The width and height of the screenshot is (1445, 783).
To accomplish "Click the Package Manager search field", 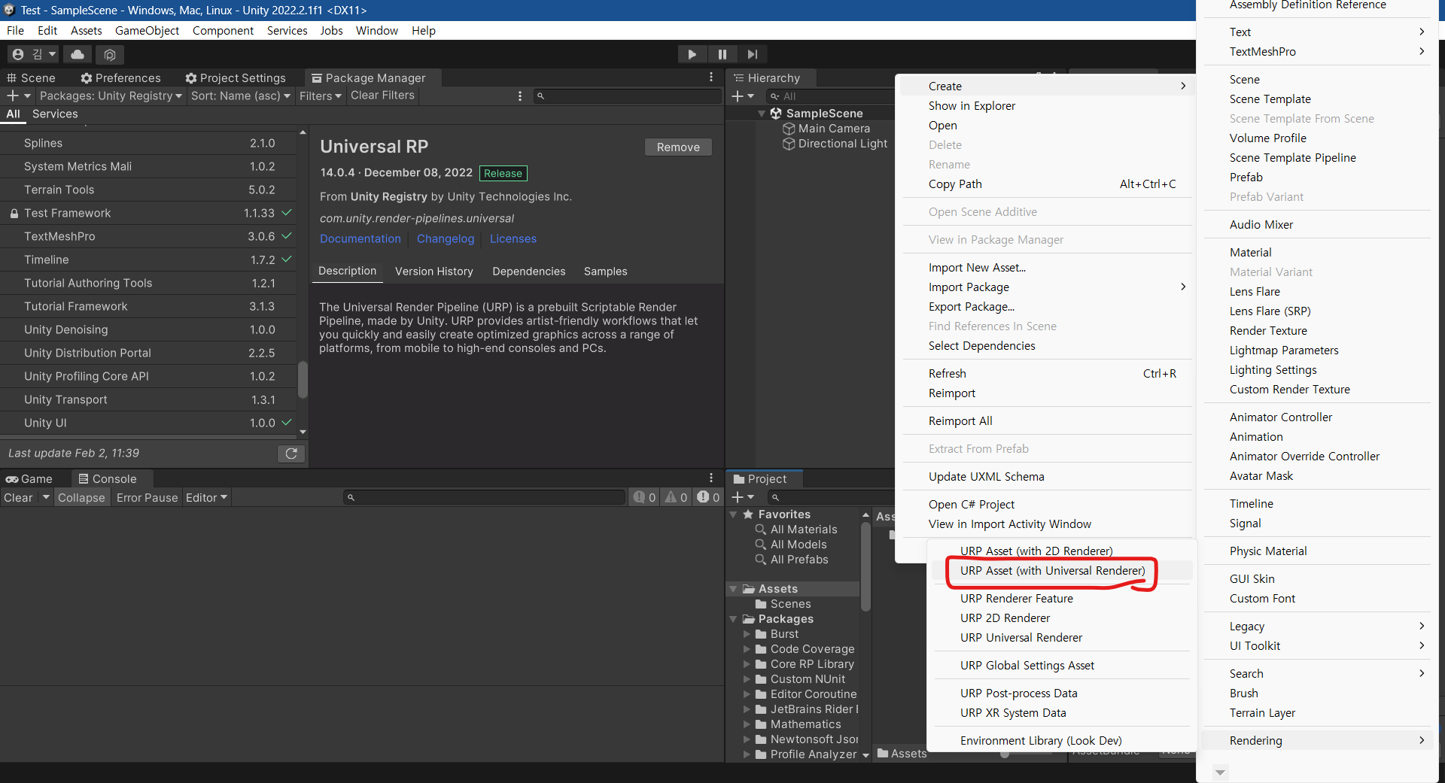I will (x=627, y=96).
